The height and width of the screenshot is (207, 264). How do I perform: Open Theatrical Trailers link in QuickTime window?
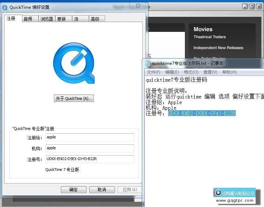[x=210, y=37]
